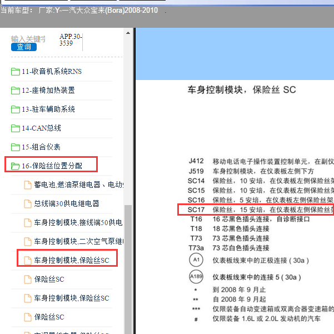Click the 自 2008 年 9 月起 footnote
The height and width of the screenshot is (334, 334).
pos(239,300)
